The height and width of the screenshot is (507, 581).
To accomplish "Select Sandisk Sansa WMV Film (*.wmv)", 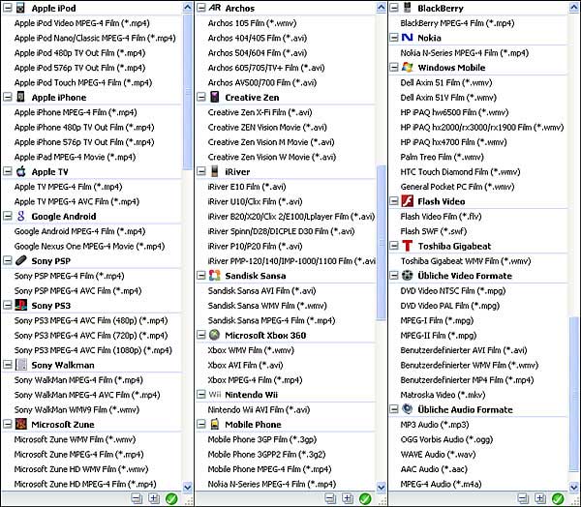I will [x=267, y=305].
